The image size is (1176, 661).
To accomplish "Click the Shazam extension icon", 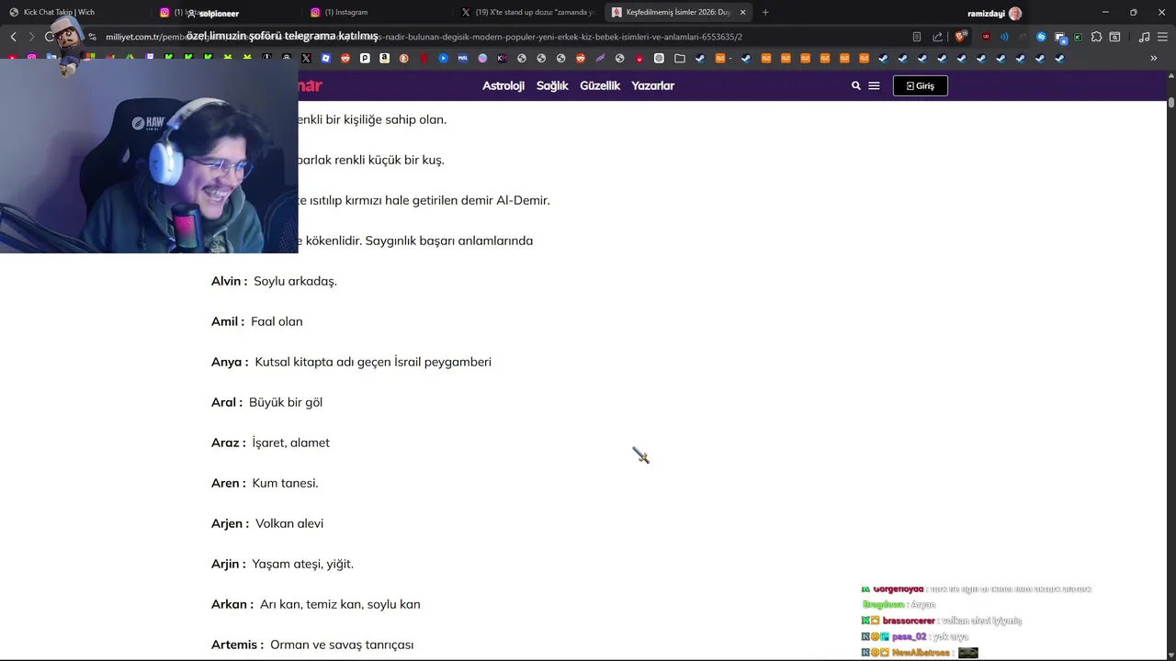I will pos(1041,37).
